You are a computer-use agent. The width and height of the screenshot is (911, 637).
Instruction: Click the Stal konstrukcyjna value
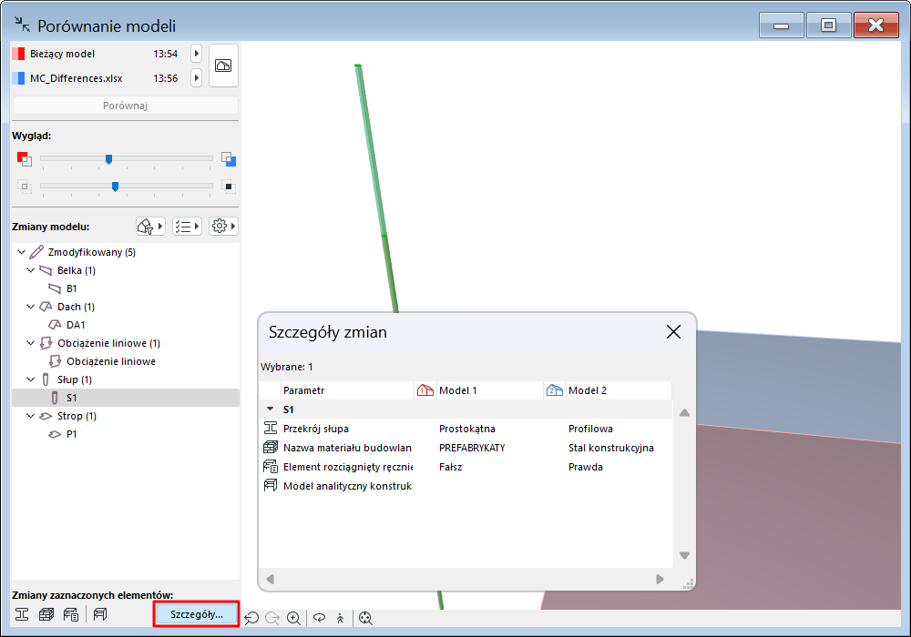click(610, 448)
